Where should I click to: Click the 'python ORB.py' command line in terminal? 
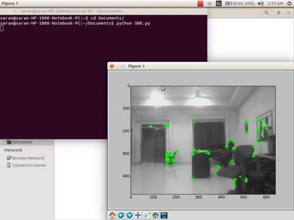[x=75, y=23]
